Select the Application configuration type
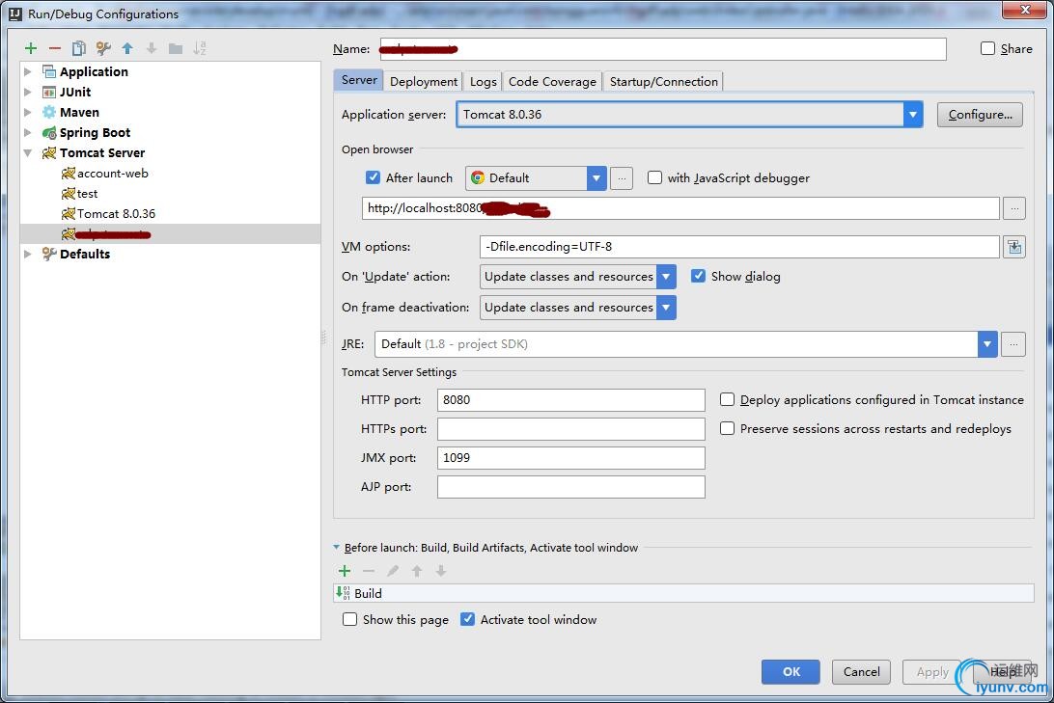The height and width of the screenshot is (703, 1054). (94, 72)
